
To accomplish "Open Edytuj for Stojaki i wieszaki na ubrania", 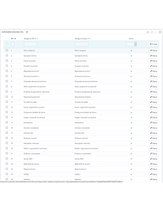I will (x=154, y=117).
